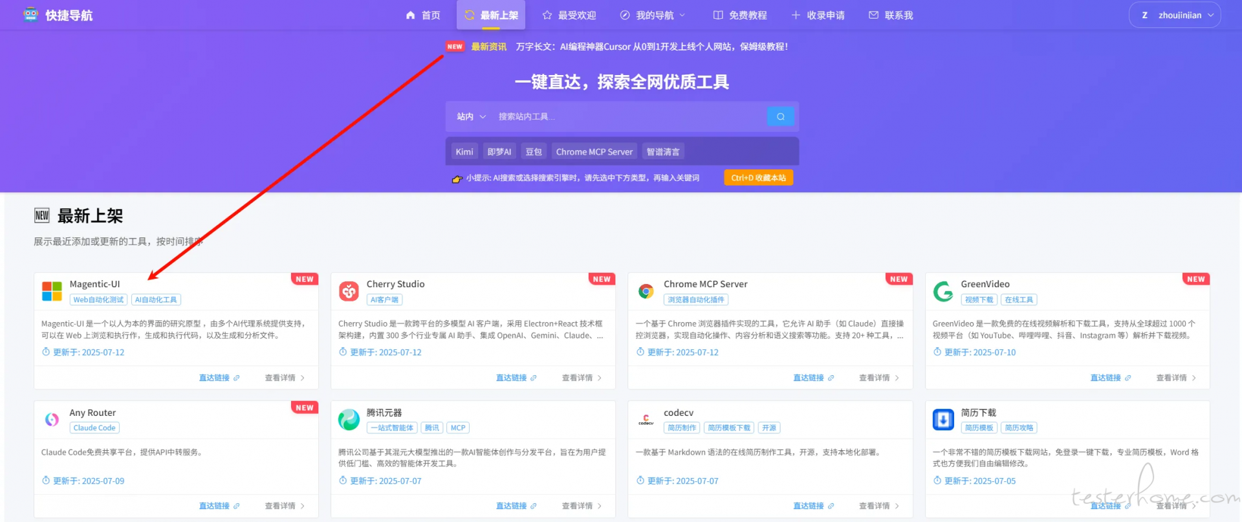Open the Cherry Studio red icon

pos(349,291)
